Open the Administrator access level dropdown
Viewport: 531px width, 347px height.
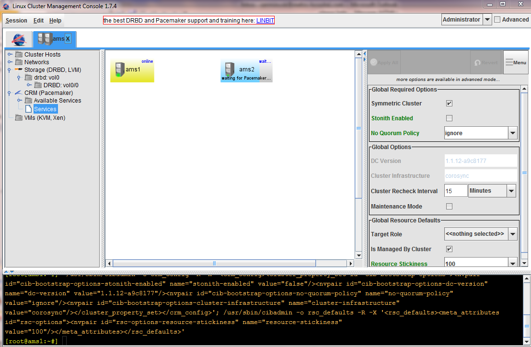(487, 20)
